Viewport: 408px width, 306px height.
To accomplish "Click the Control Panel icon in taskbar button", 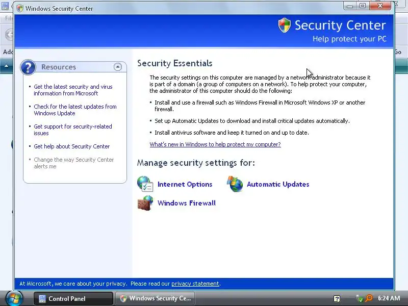I will 42,298.
